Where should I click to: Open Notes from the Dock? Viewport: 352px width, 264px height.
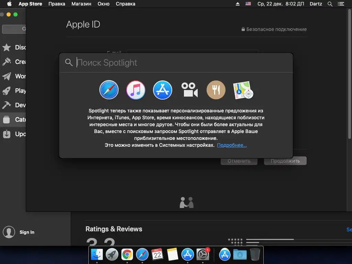[x=173, y=255]
